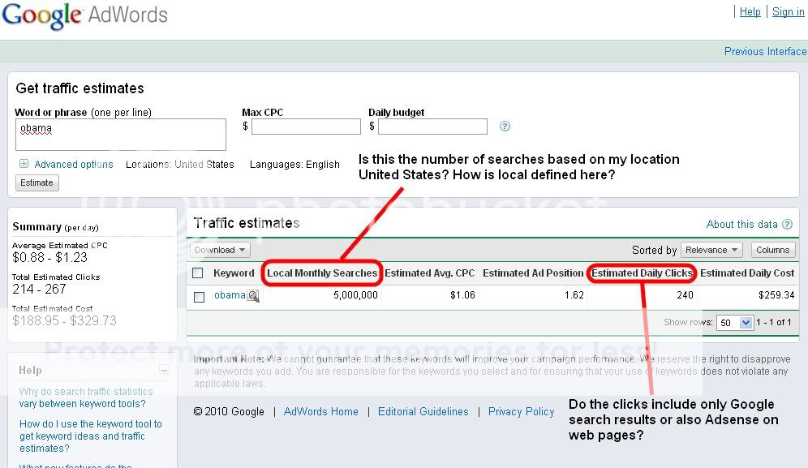Open the Privacy Policy footer link
Screen dimensions: 808x468
521,412
